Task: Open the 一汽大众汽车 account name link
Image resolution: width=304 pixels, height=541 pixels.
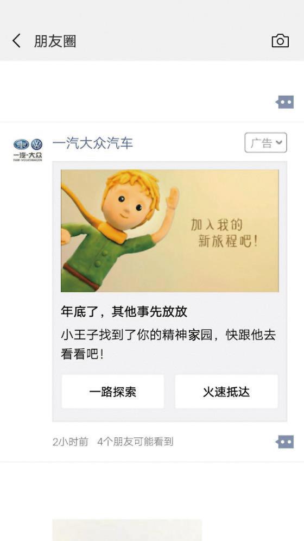Action: click(93, 143)
